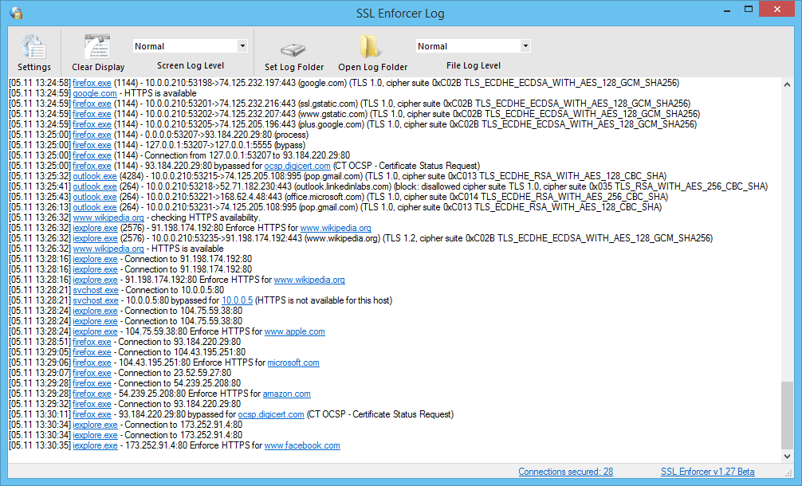
Task: Click text '(HTTPS is not available for this host)'
Action: [x=324, y=300]
